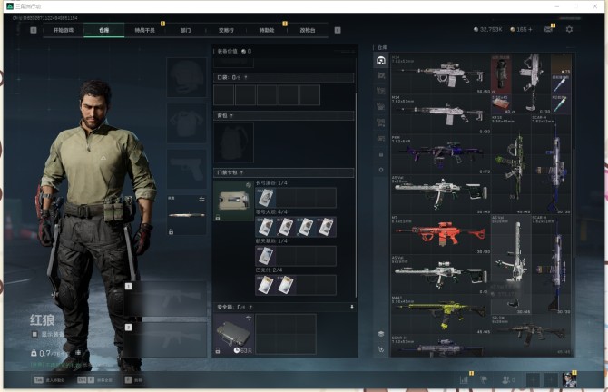Select the 仓库 tab
The image size is (608, 392).
click(104, 30)
